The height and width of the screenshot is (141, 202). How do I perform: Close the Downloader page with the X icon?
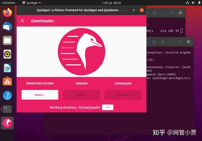tap(22, 21)
